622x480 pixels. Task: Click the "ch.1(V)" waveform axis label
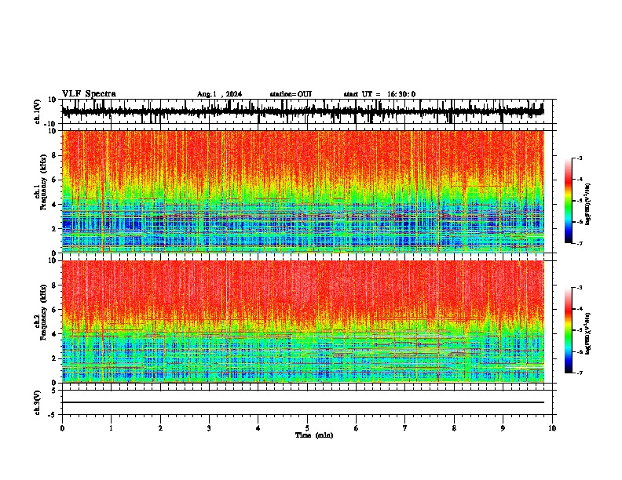pyautogui.click(x=37, y=111)
